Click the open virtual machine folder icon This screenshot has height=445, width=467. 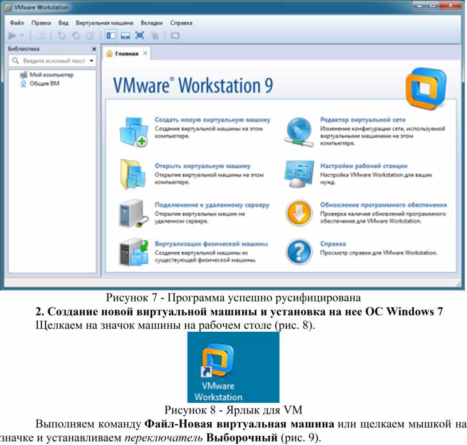(133, 174)
